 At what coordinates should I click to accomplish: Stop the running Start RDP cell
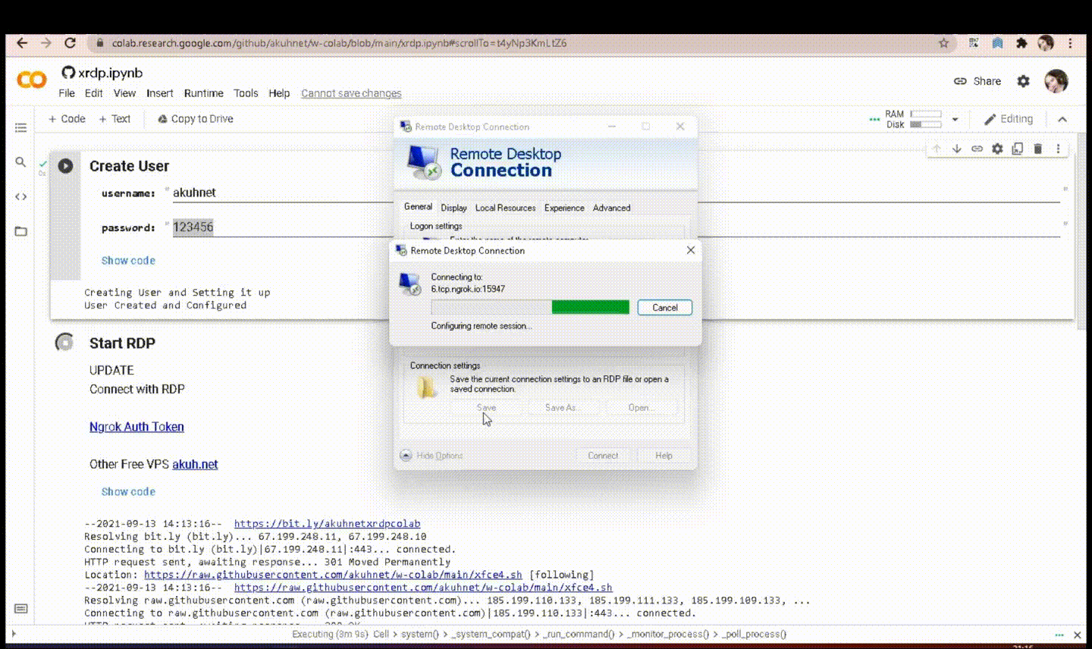pos(65,343)
